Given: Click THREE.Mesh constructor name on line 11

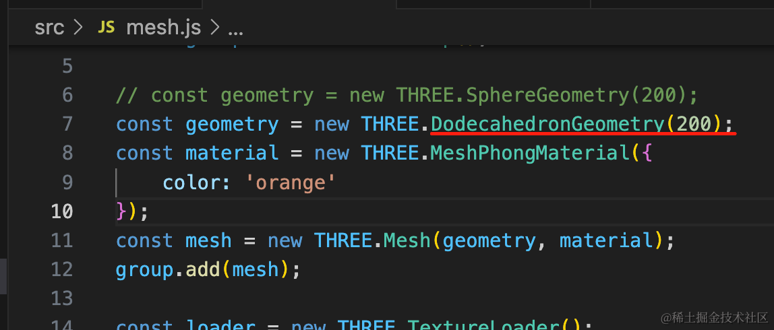Looking at the screenshot, I should 407,240.
